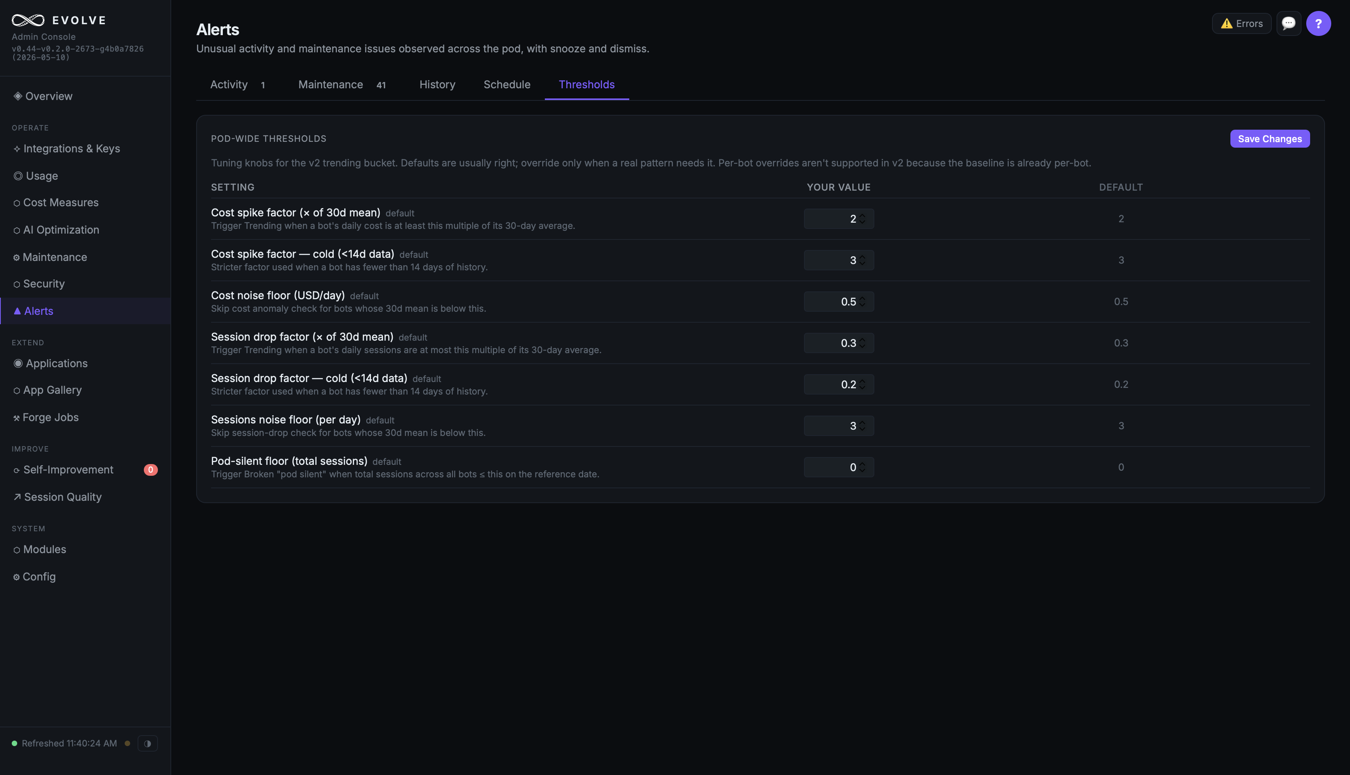
Task: Click the Integrations & Keys sparkle icon
Action: tap(17, 149)
